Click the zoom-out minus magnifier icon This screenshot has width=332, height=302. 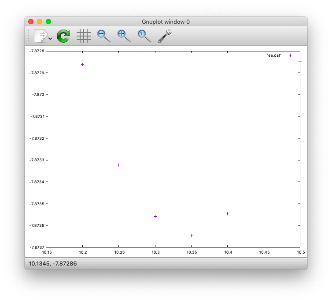(103, 36)
